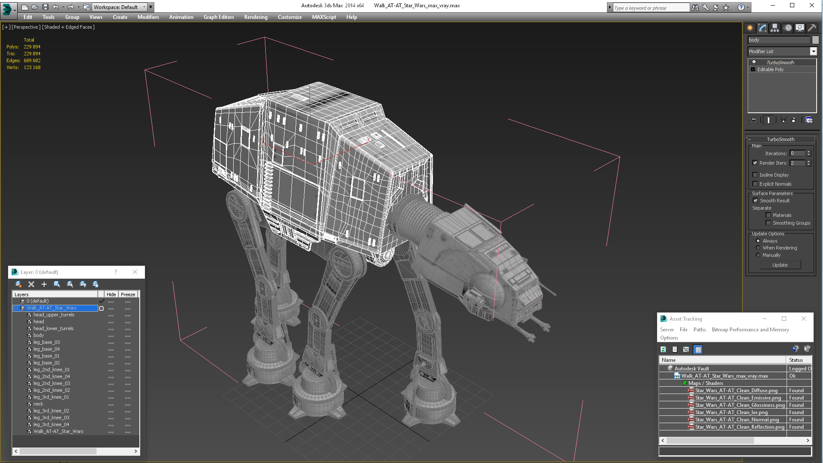Save the file with the Save icon

[x=45, y=7]
